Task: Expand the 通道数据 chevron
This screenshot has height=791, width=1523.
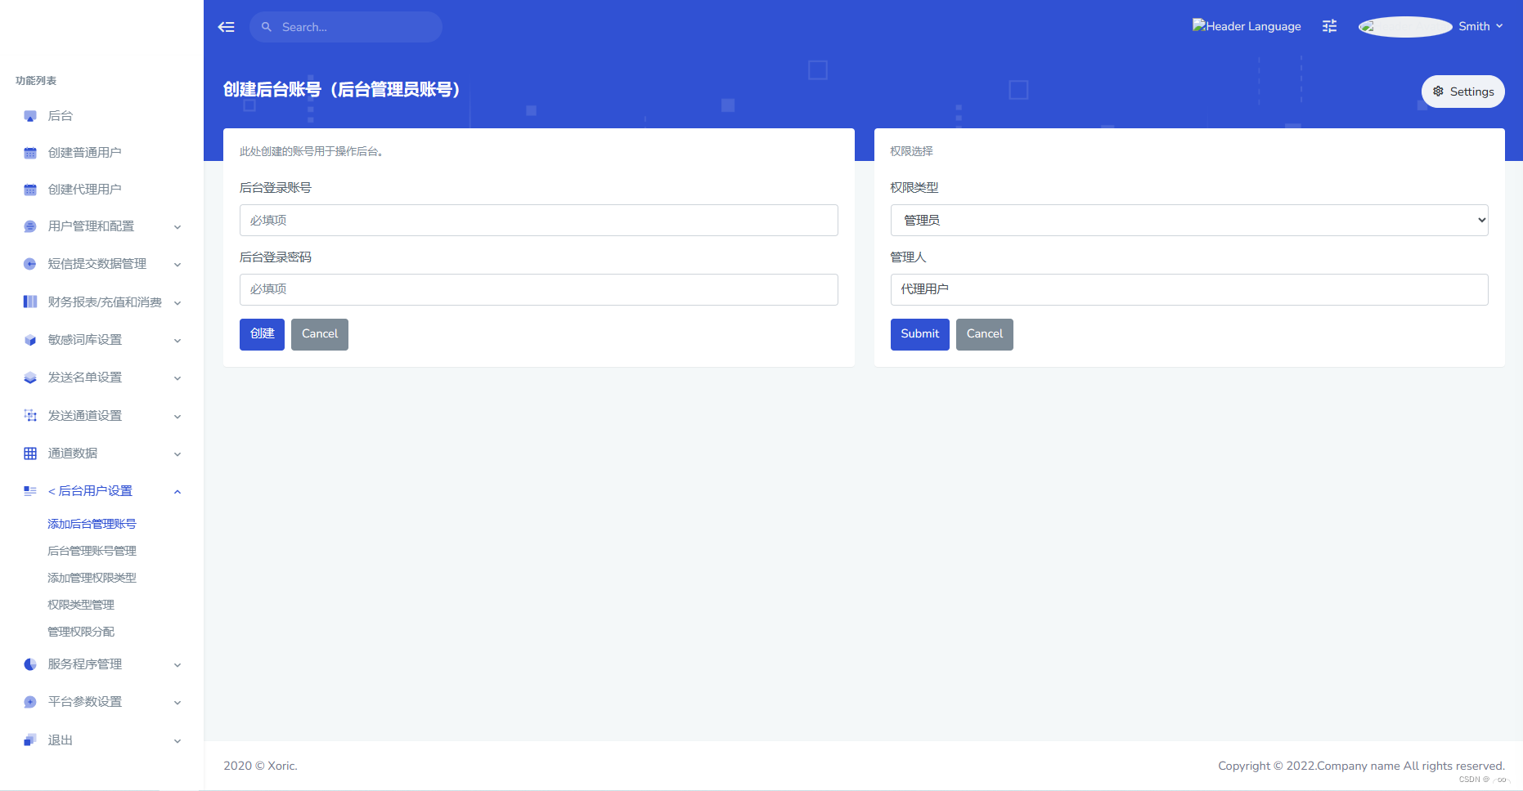Action: [177, 454]
